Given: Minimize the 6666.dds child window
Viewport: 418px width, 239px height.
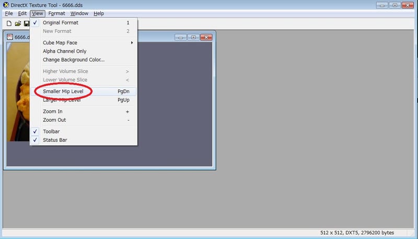Looking at the screenshot, I should 181,37.
